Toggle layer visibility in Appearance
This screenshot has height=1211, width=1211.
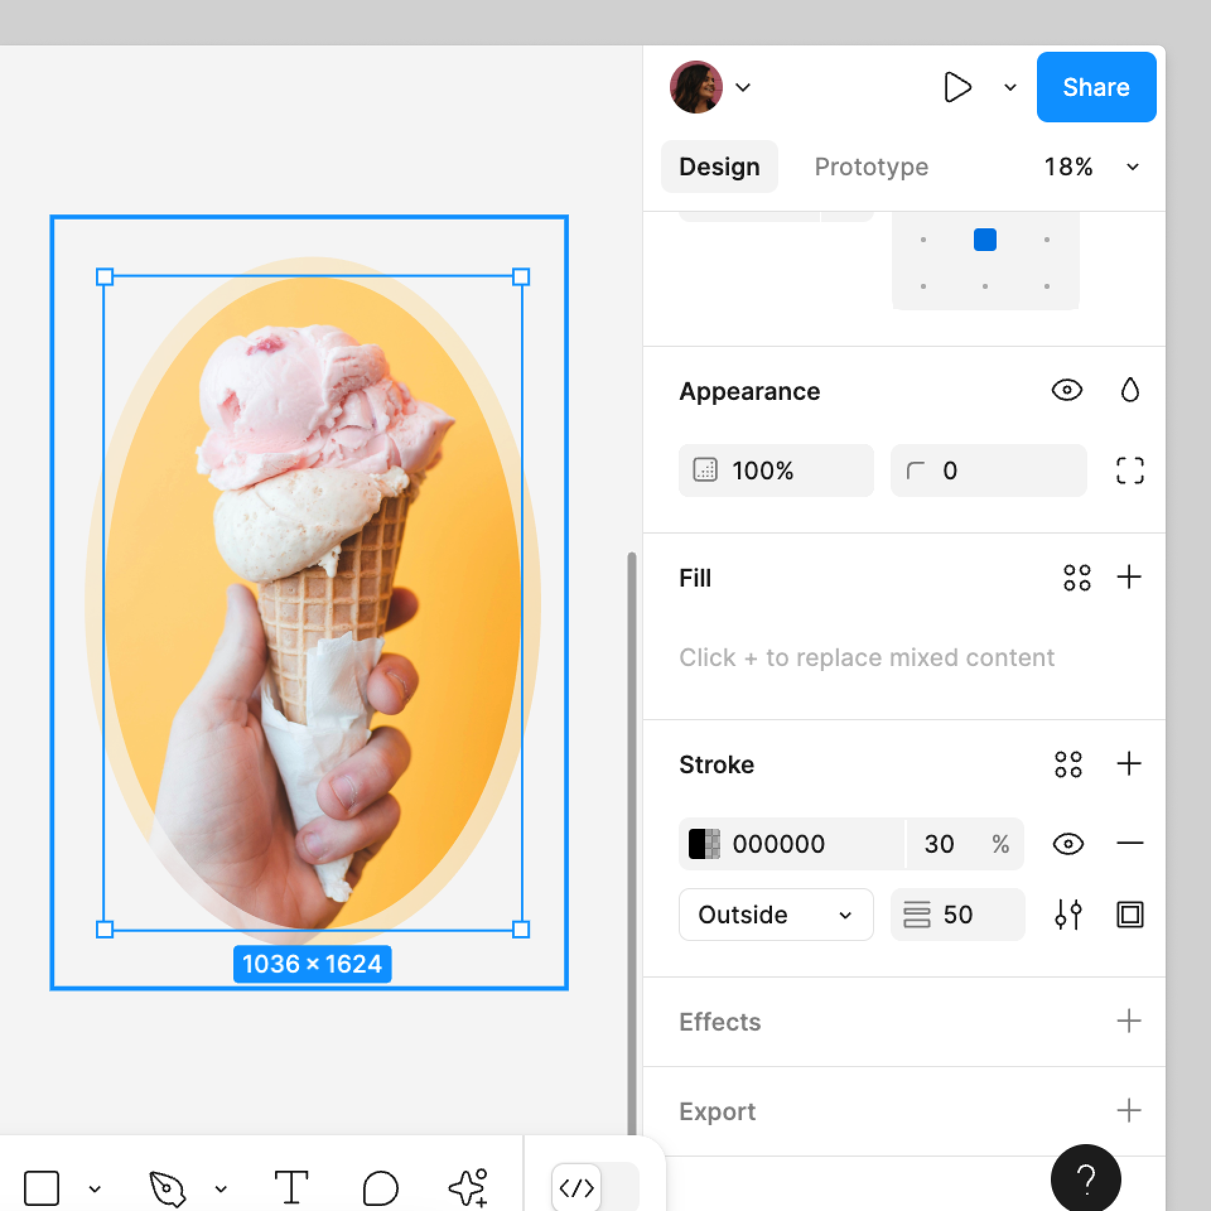coord(1067,390)
